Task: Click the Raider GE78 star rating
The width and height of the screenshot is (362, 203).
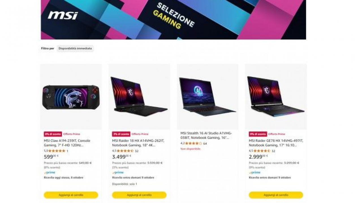Action: (262, 151)
